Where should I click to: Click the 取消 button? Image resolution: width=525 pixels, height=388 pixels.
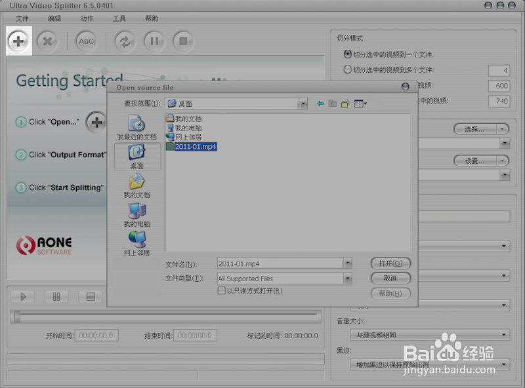pos(390,279)
